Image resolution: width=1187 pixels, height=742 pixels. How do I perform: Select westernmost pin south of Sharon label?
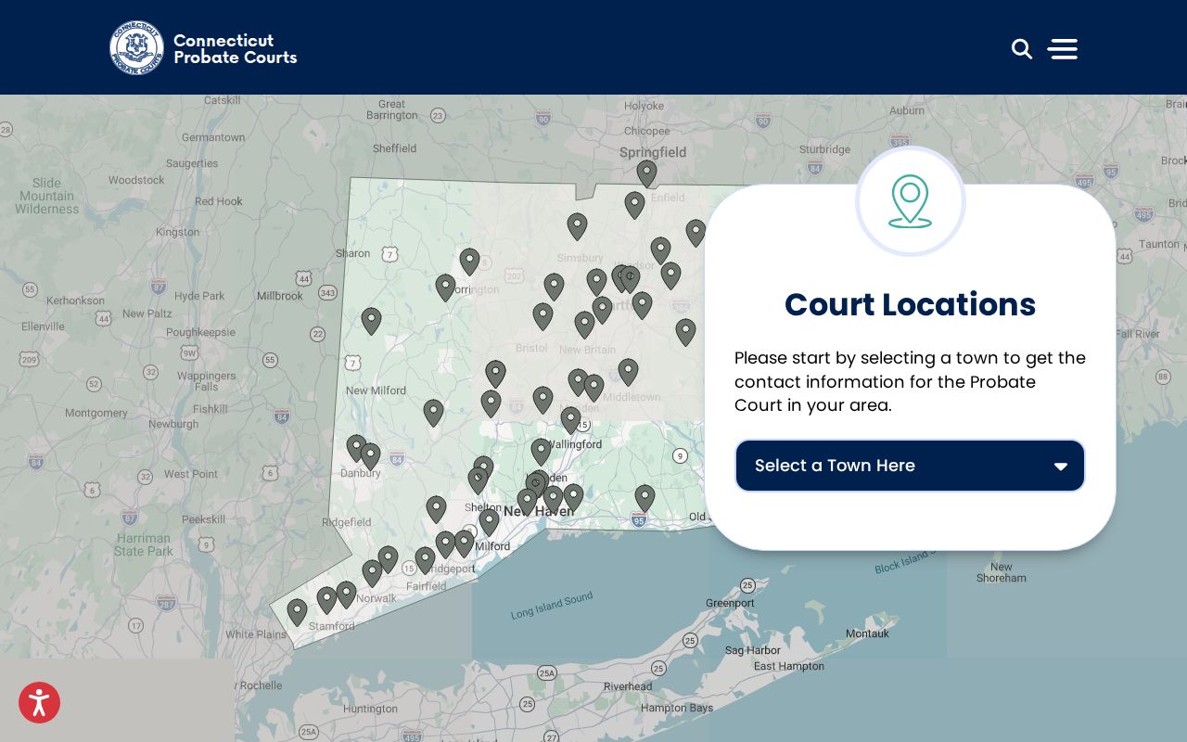371,321
